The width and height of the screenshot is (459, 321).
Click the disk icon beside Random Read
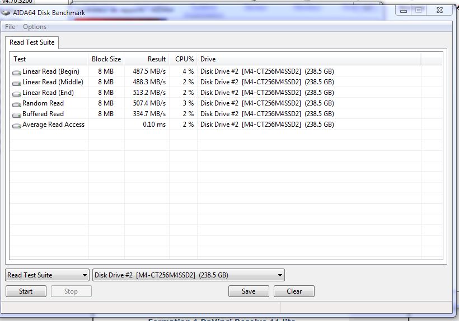tap(17, 104)
